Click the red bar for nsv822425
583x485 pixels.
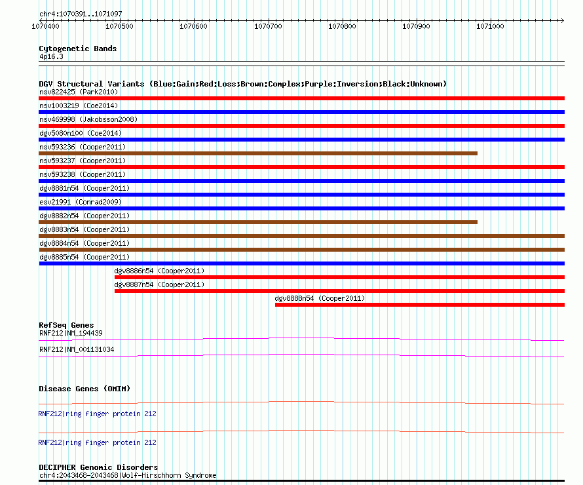[x=301, y=98]
